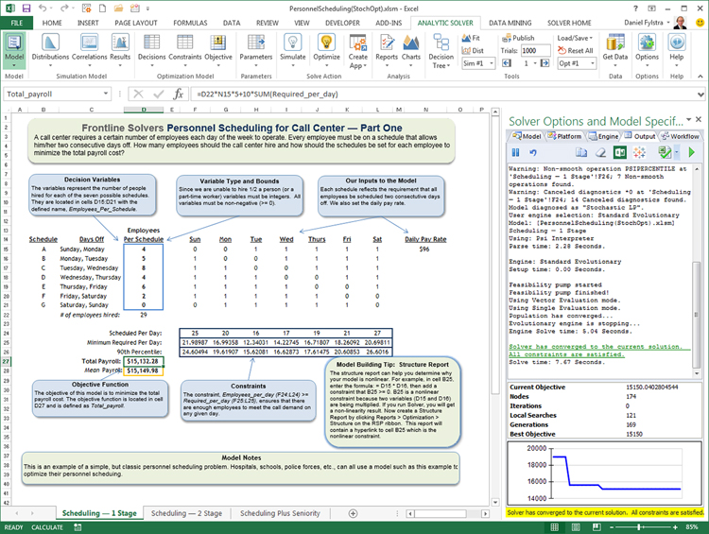Switch to the Engine tab in Solver pane
The height and width of the screenshot is (534, 709).
[605, 136]
